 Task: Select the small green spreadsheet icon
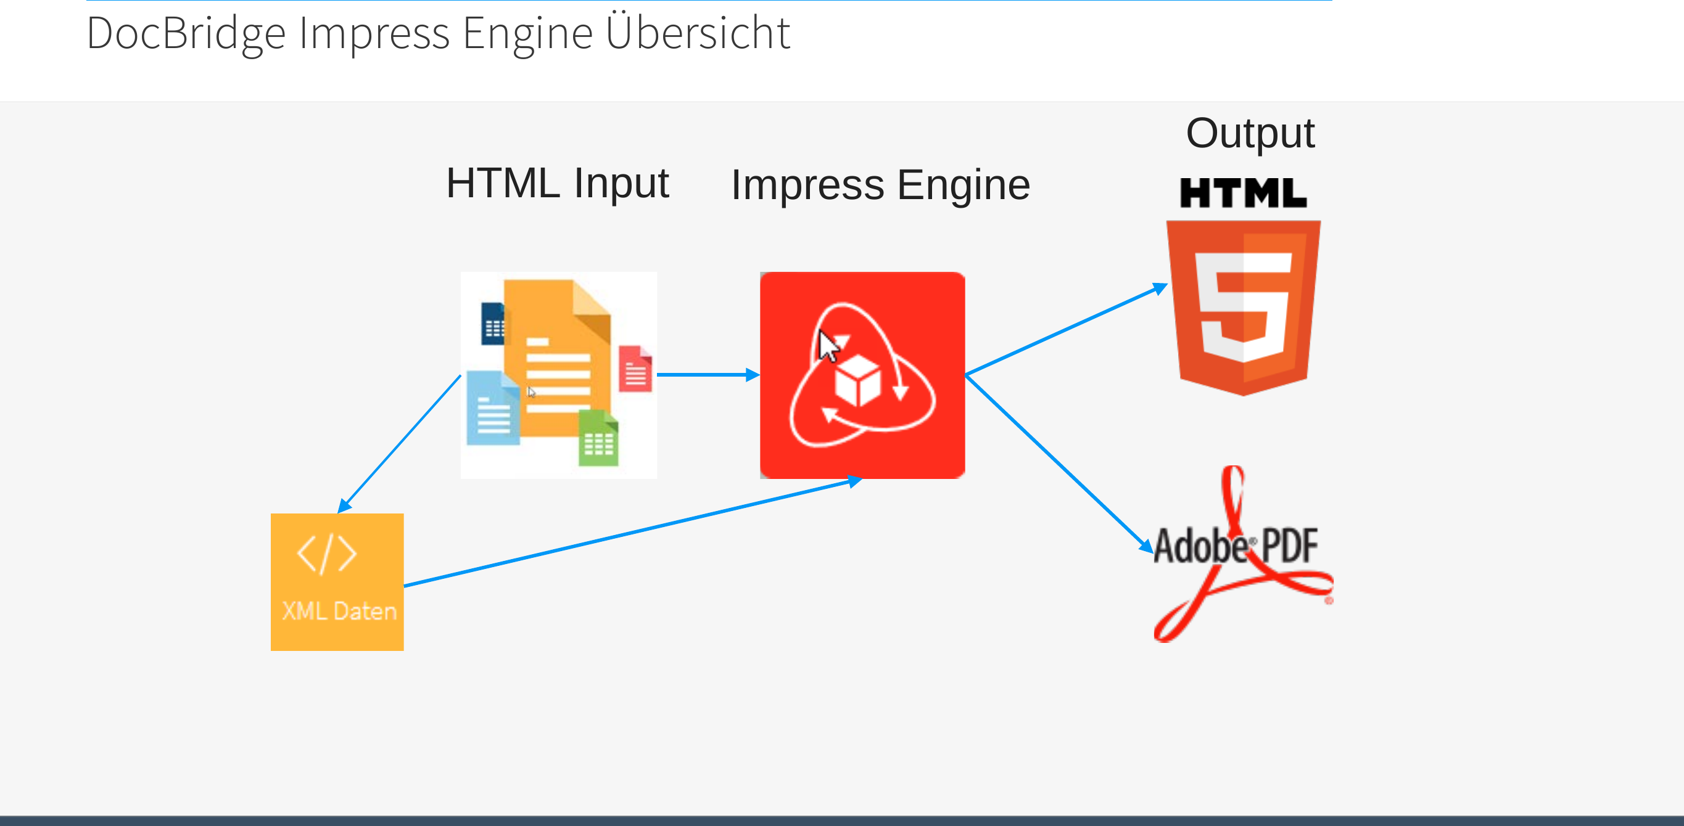[598, 438]
